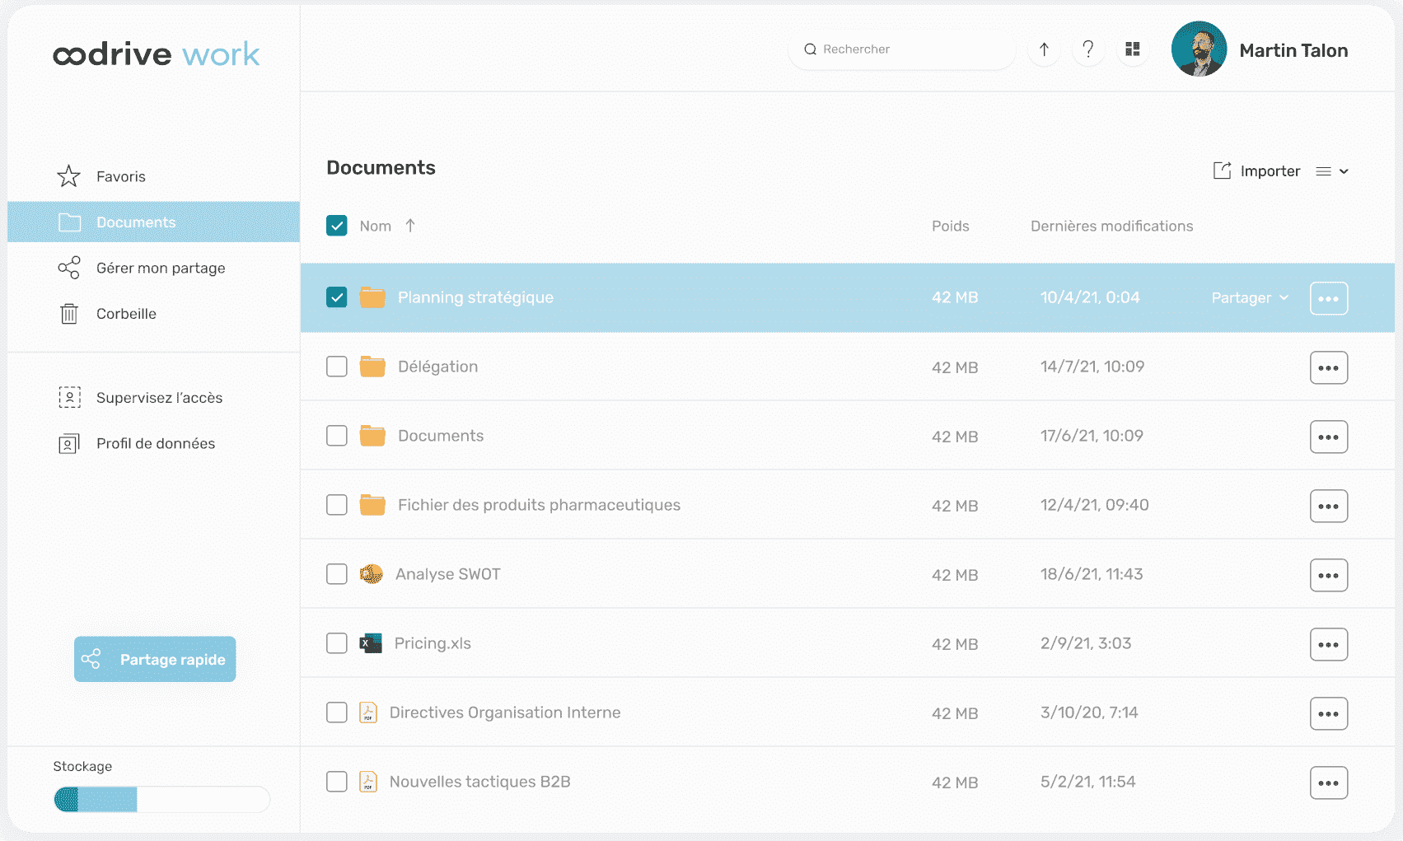Uncheck the Planning stratégique checkbox
1403x841 pixels.
[337, 297]
